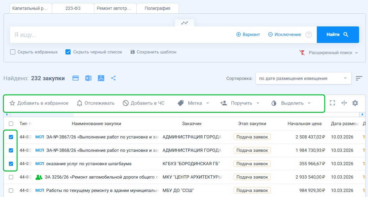Share the search results

(x=113, y=78)
